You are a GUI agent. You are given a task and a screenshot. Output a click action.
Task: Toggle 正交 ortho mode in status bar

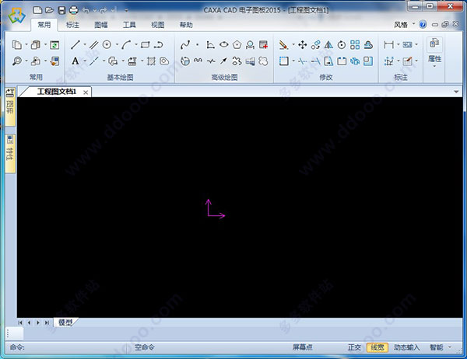click(354, 347)
